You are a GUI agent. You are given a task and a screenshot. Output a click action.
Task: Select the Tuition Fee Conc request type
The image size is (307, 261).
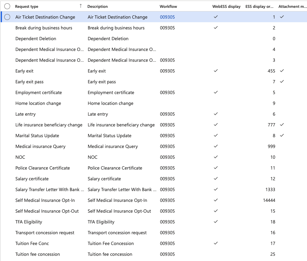[x=32, y=243]
